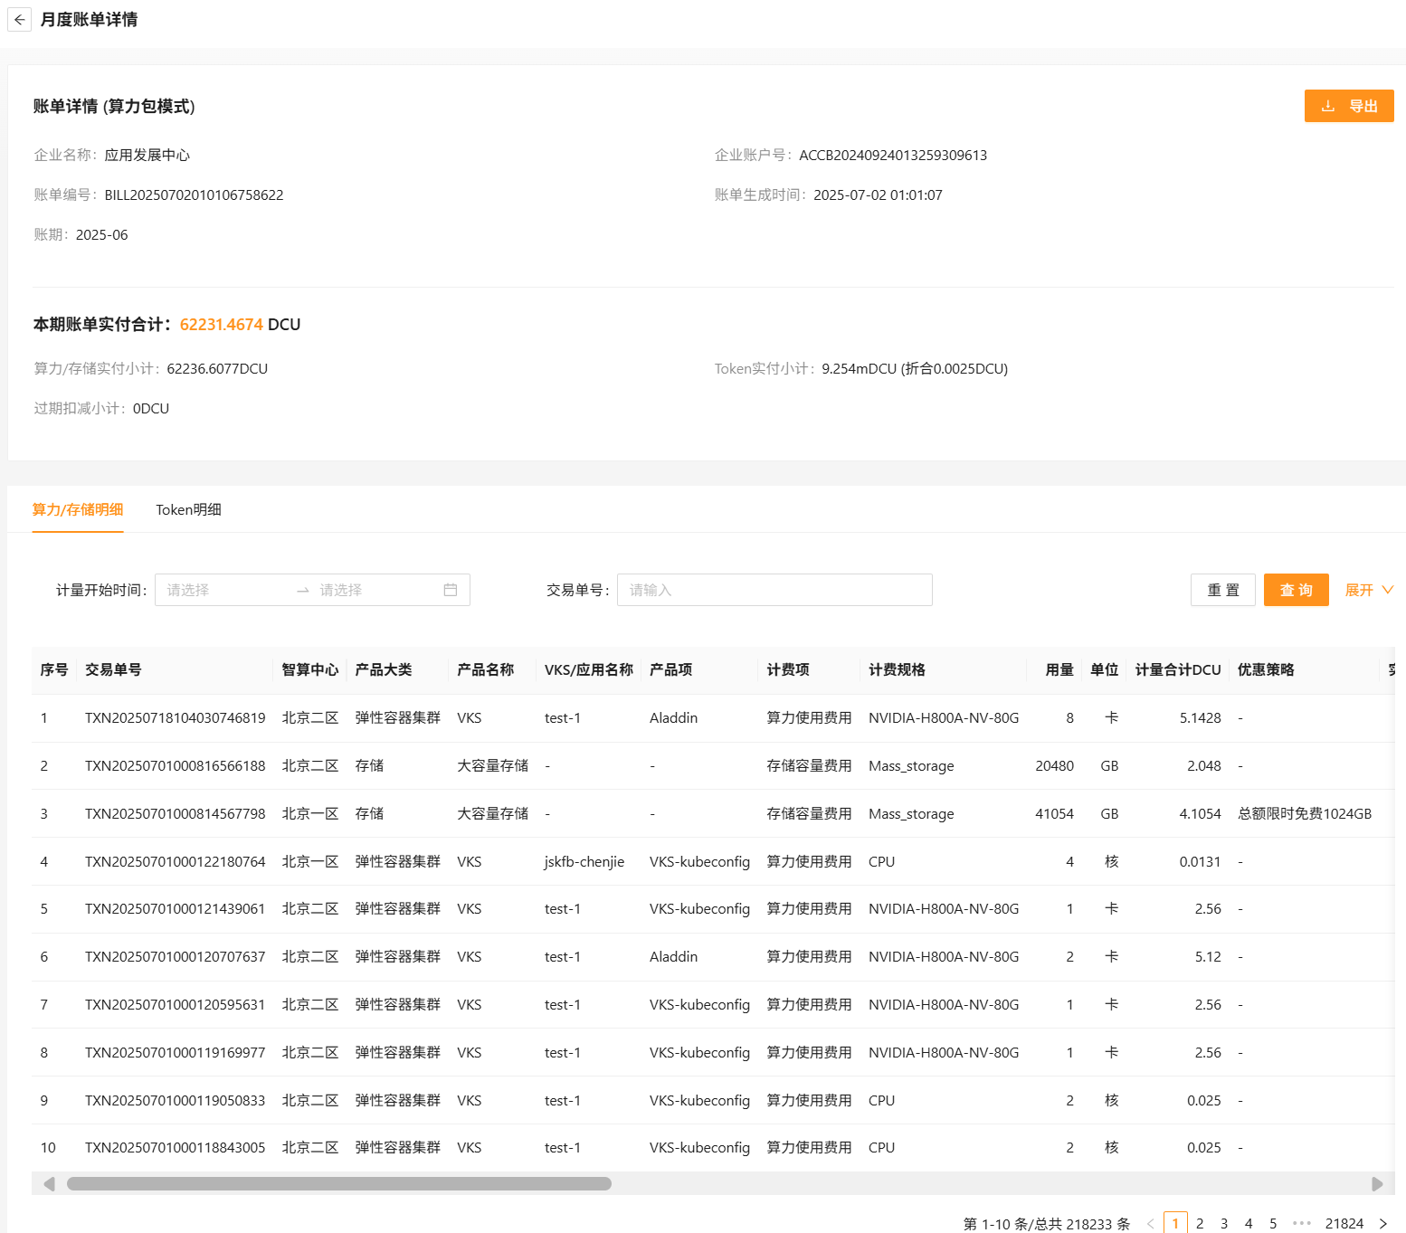Image resolution: width=1406 pixels, height=1233 pixels.
Task: Jump to pagination page 2
Action: (1200, 1223)
